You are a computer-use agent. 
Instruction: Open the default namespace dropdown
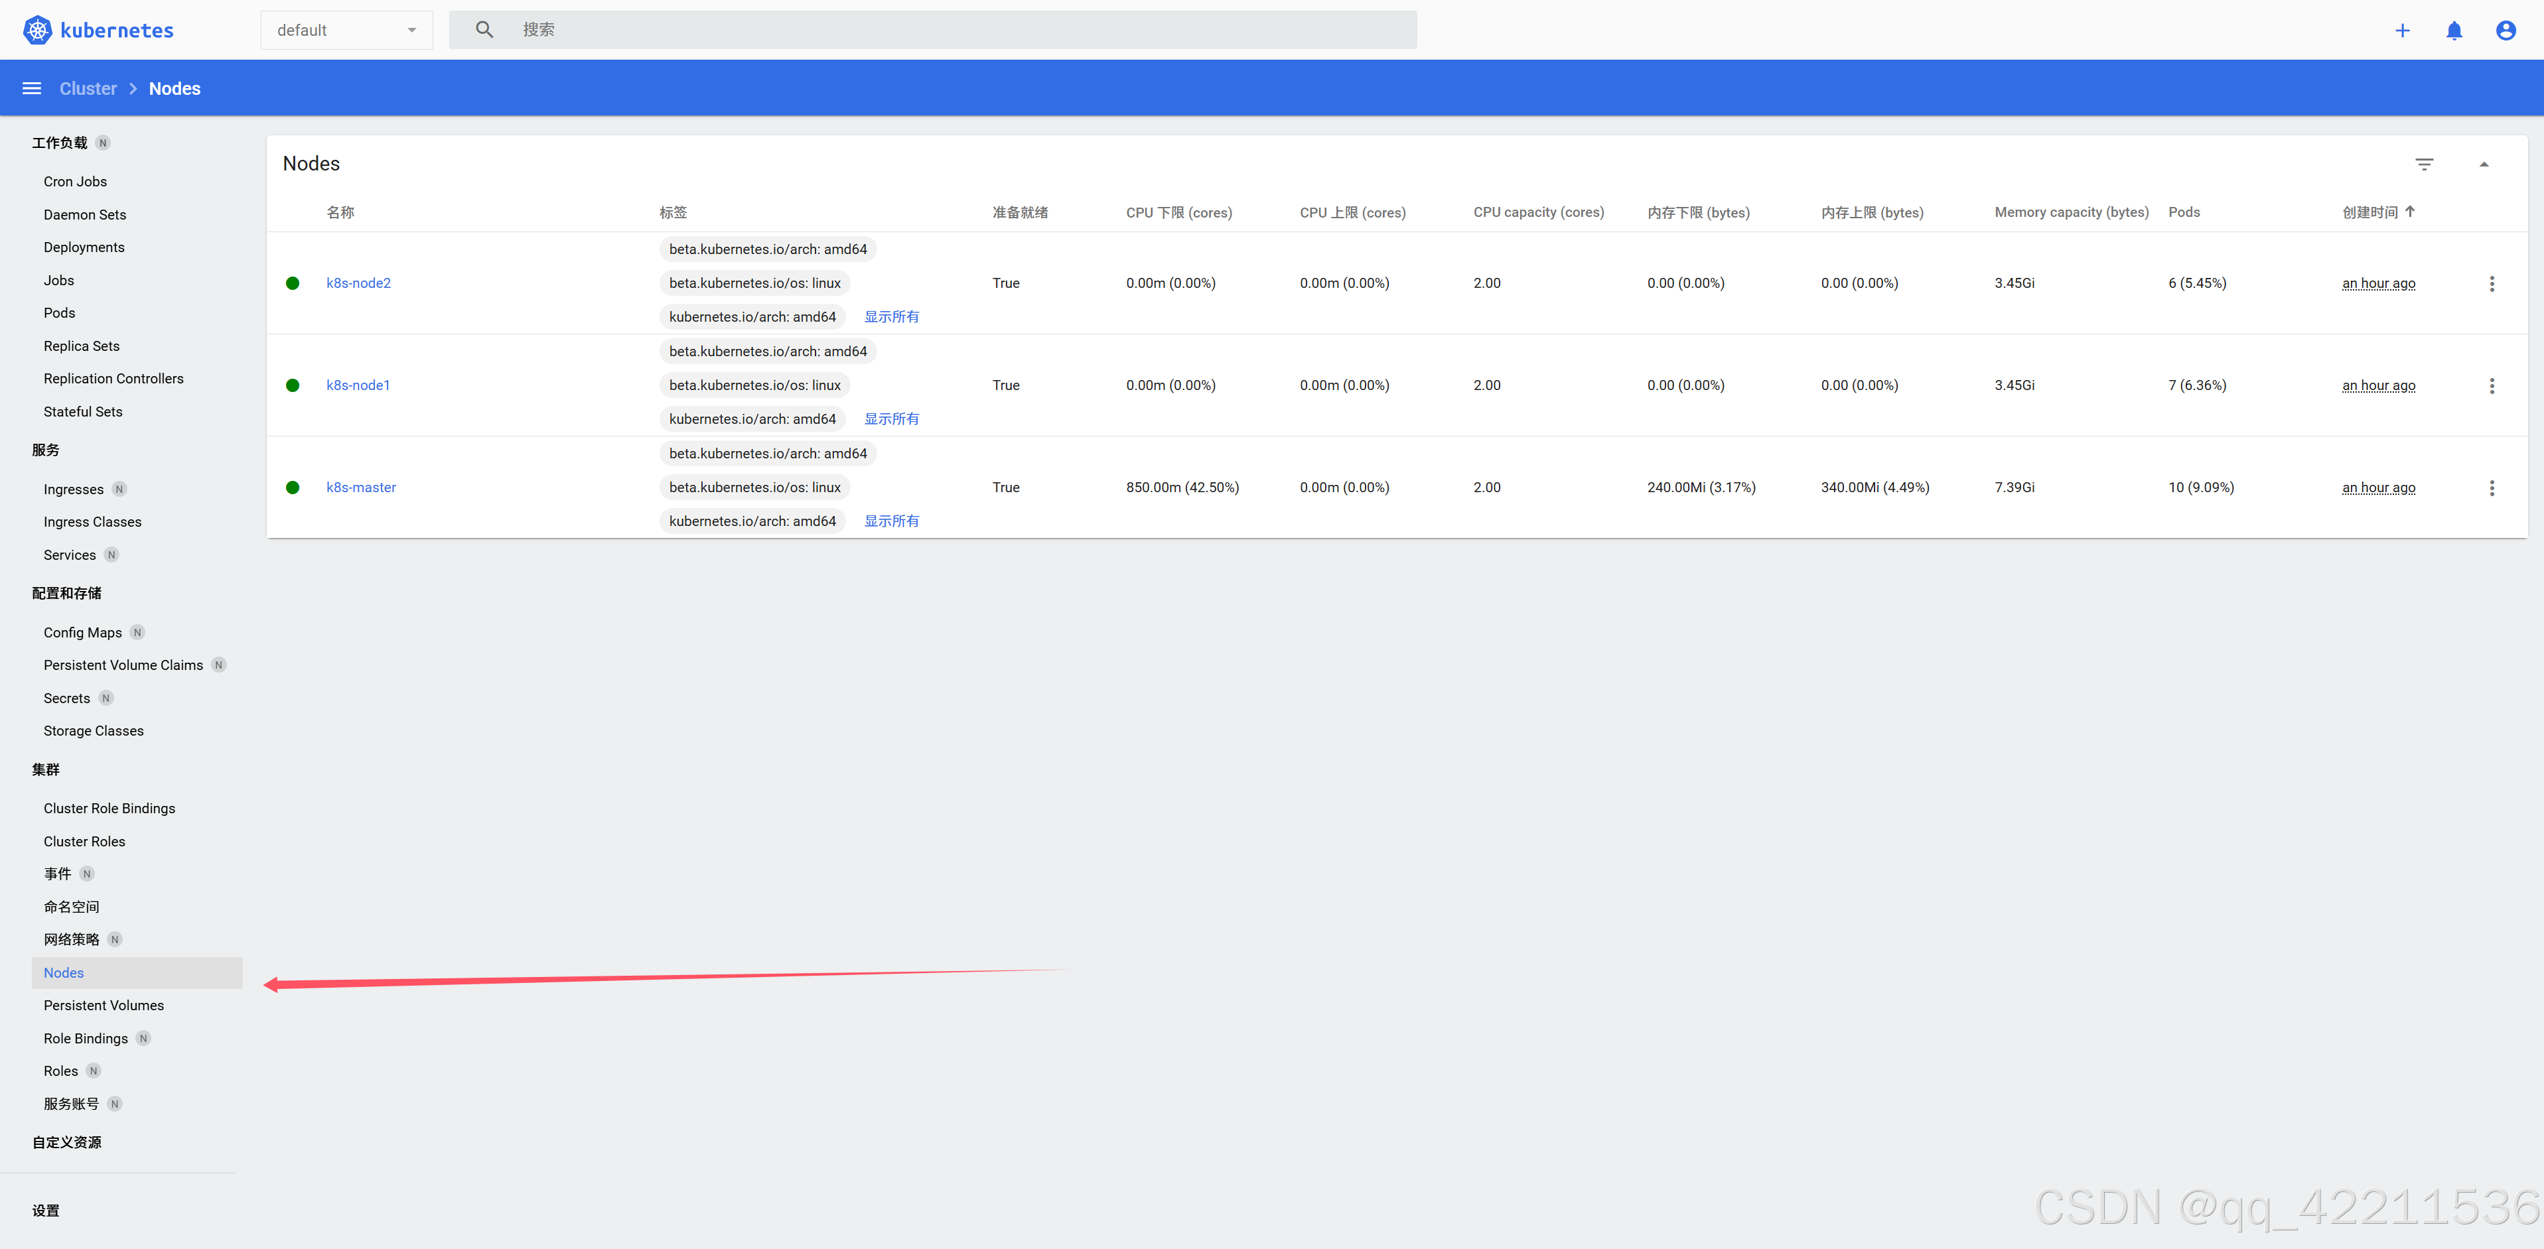click(346, 31)
